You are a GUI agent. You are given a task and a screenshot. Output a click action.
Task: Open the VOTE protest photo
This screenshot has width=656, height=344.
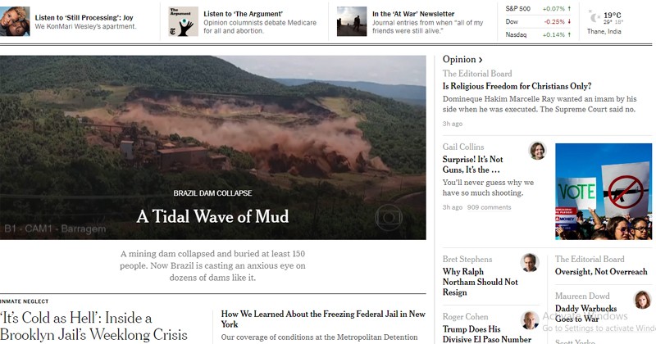[604, 192]
